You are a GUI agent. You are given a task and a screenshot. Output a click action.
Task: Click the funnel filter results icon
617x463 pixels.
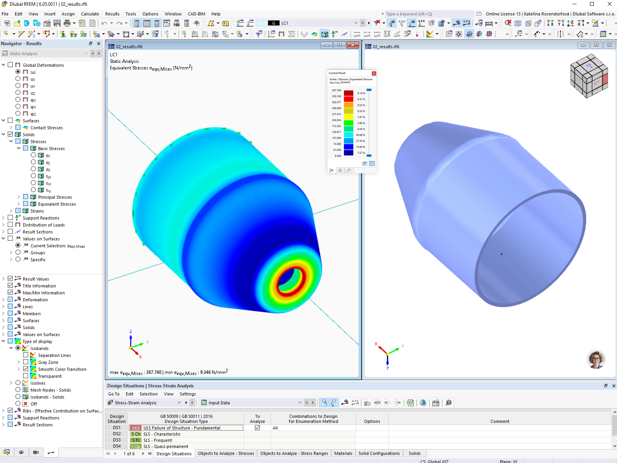376,23
